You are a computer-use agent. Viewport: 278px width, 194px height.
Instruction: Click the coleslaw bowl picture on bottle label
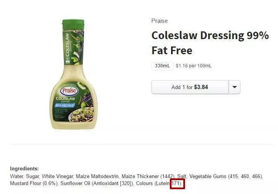tap(82, 114)
